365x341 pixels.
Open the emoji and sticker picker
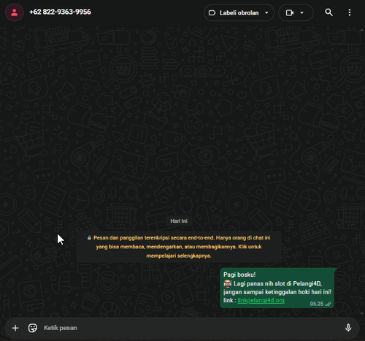33,328
